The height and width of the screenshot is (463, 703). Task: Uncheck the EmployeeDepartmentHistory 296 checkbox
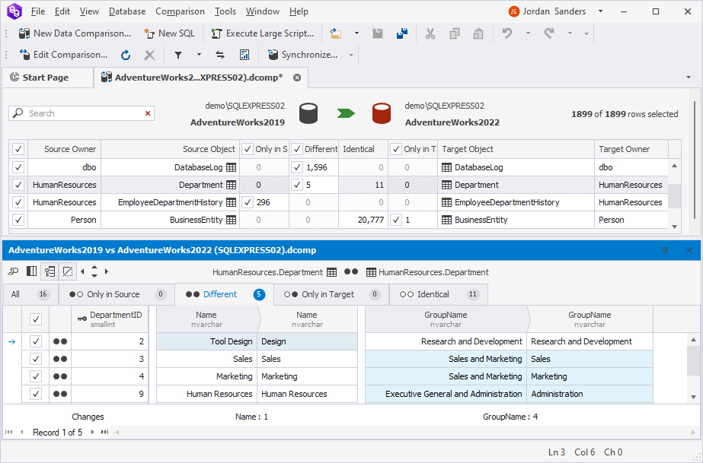248,202
